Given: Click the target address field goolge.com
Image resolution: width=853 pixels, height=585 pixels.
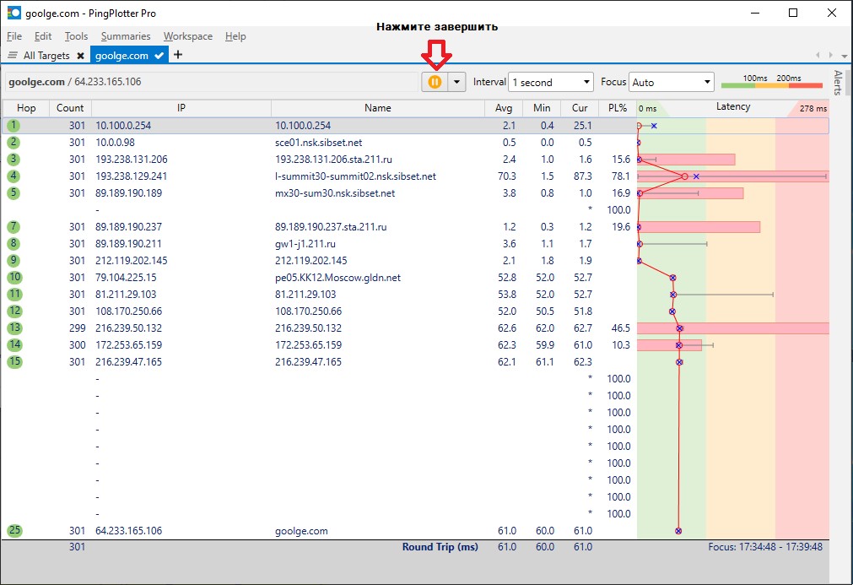Looking at the screenshot, I should (x=212, y=82).
